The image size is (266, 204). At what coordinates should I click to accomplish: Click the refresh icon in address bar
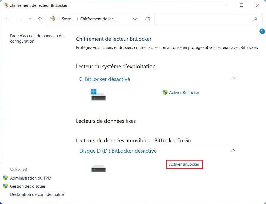[148, 19]
